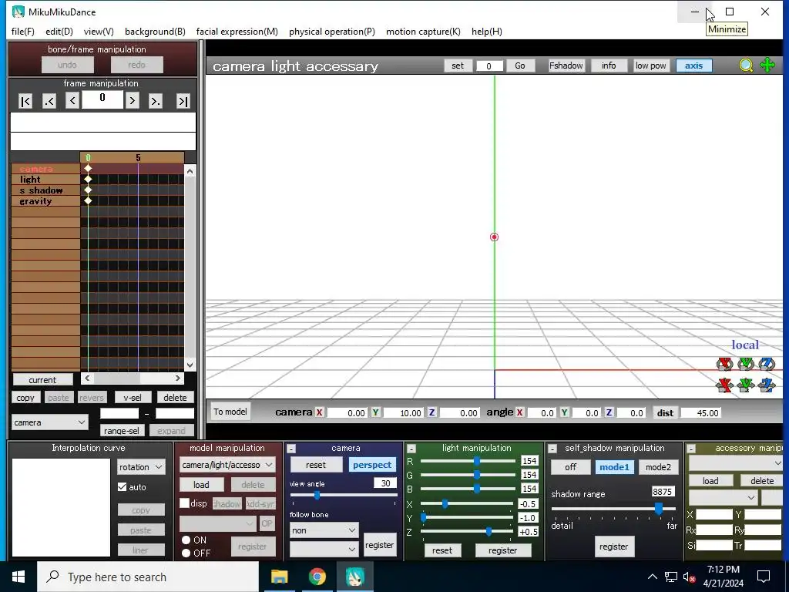Open the file(F) menu
Image resolution: width=789 pixels, height=592 pixels.
[22, 31]
